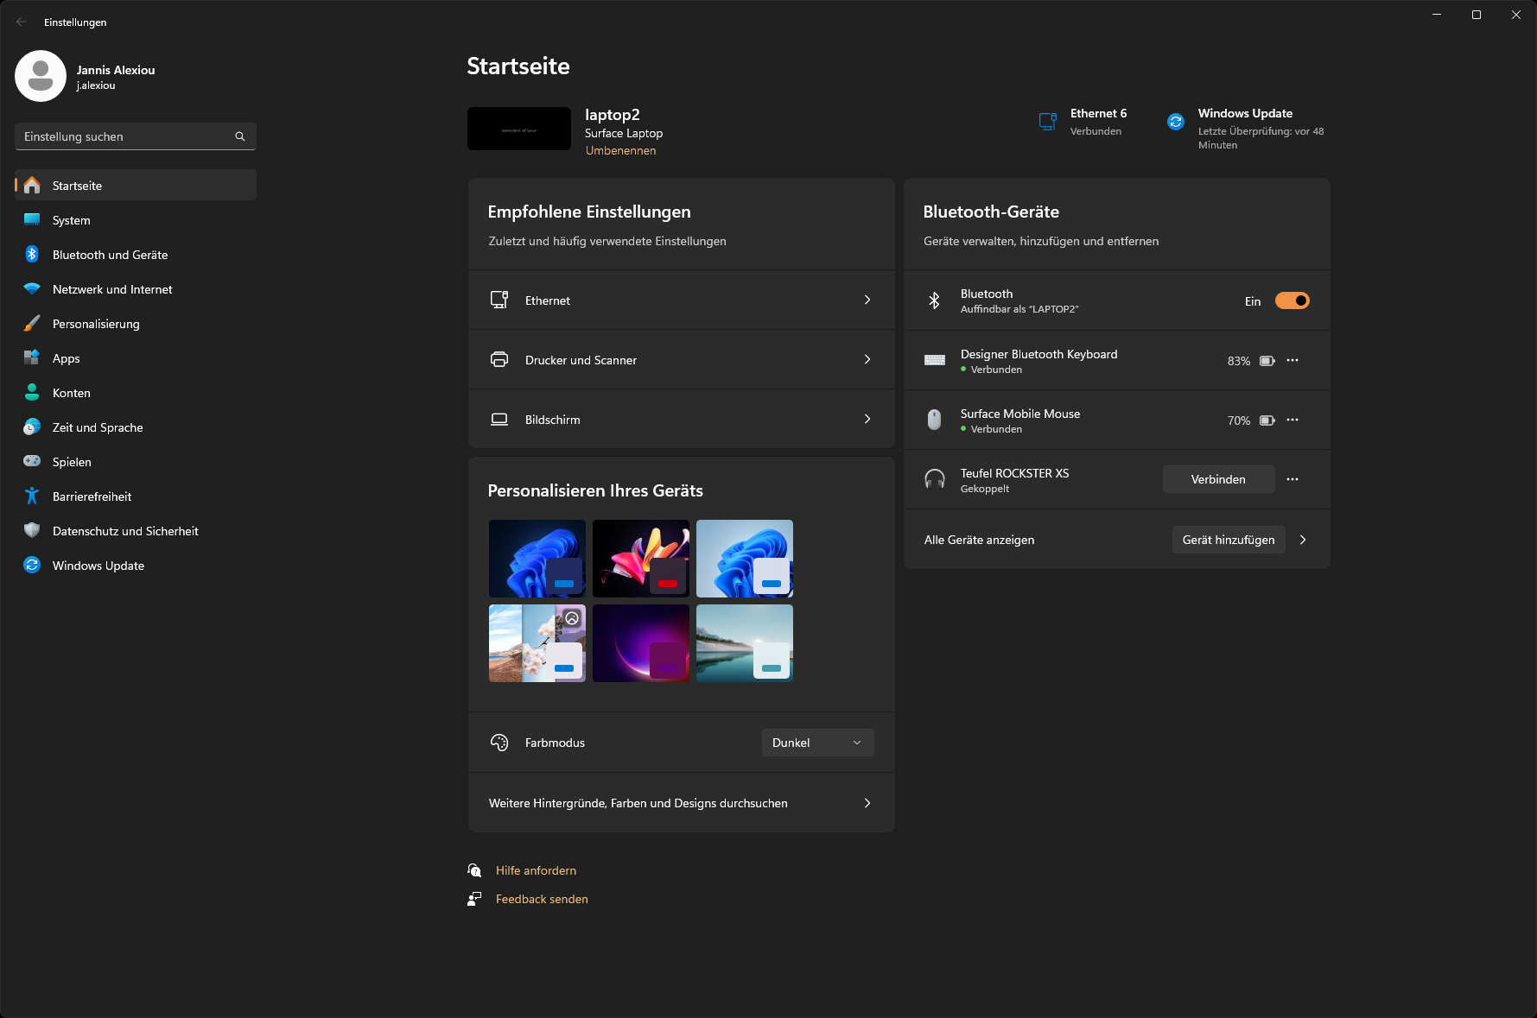Navigate to Personalisierung in the sidebar
The image size is (1537, 1018).
point(136,324)
